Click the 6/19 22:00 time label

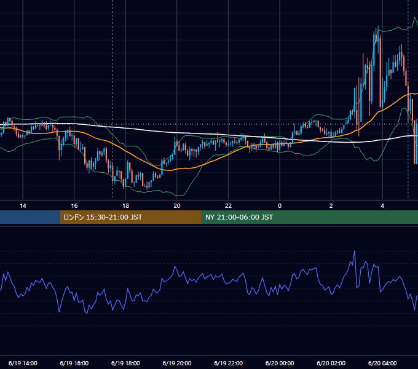[229, 363]
